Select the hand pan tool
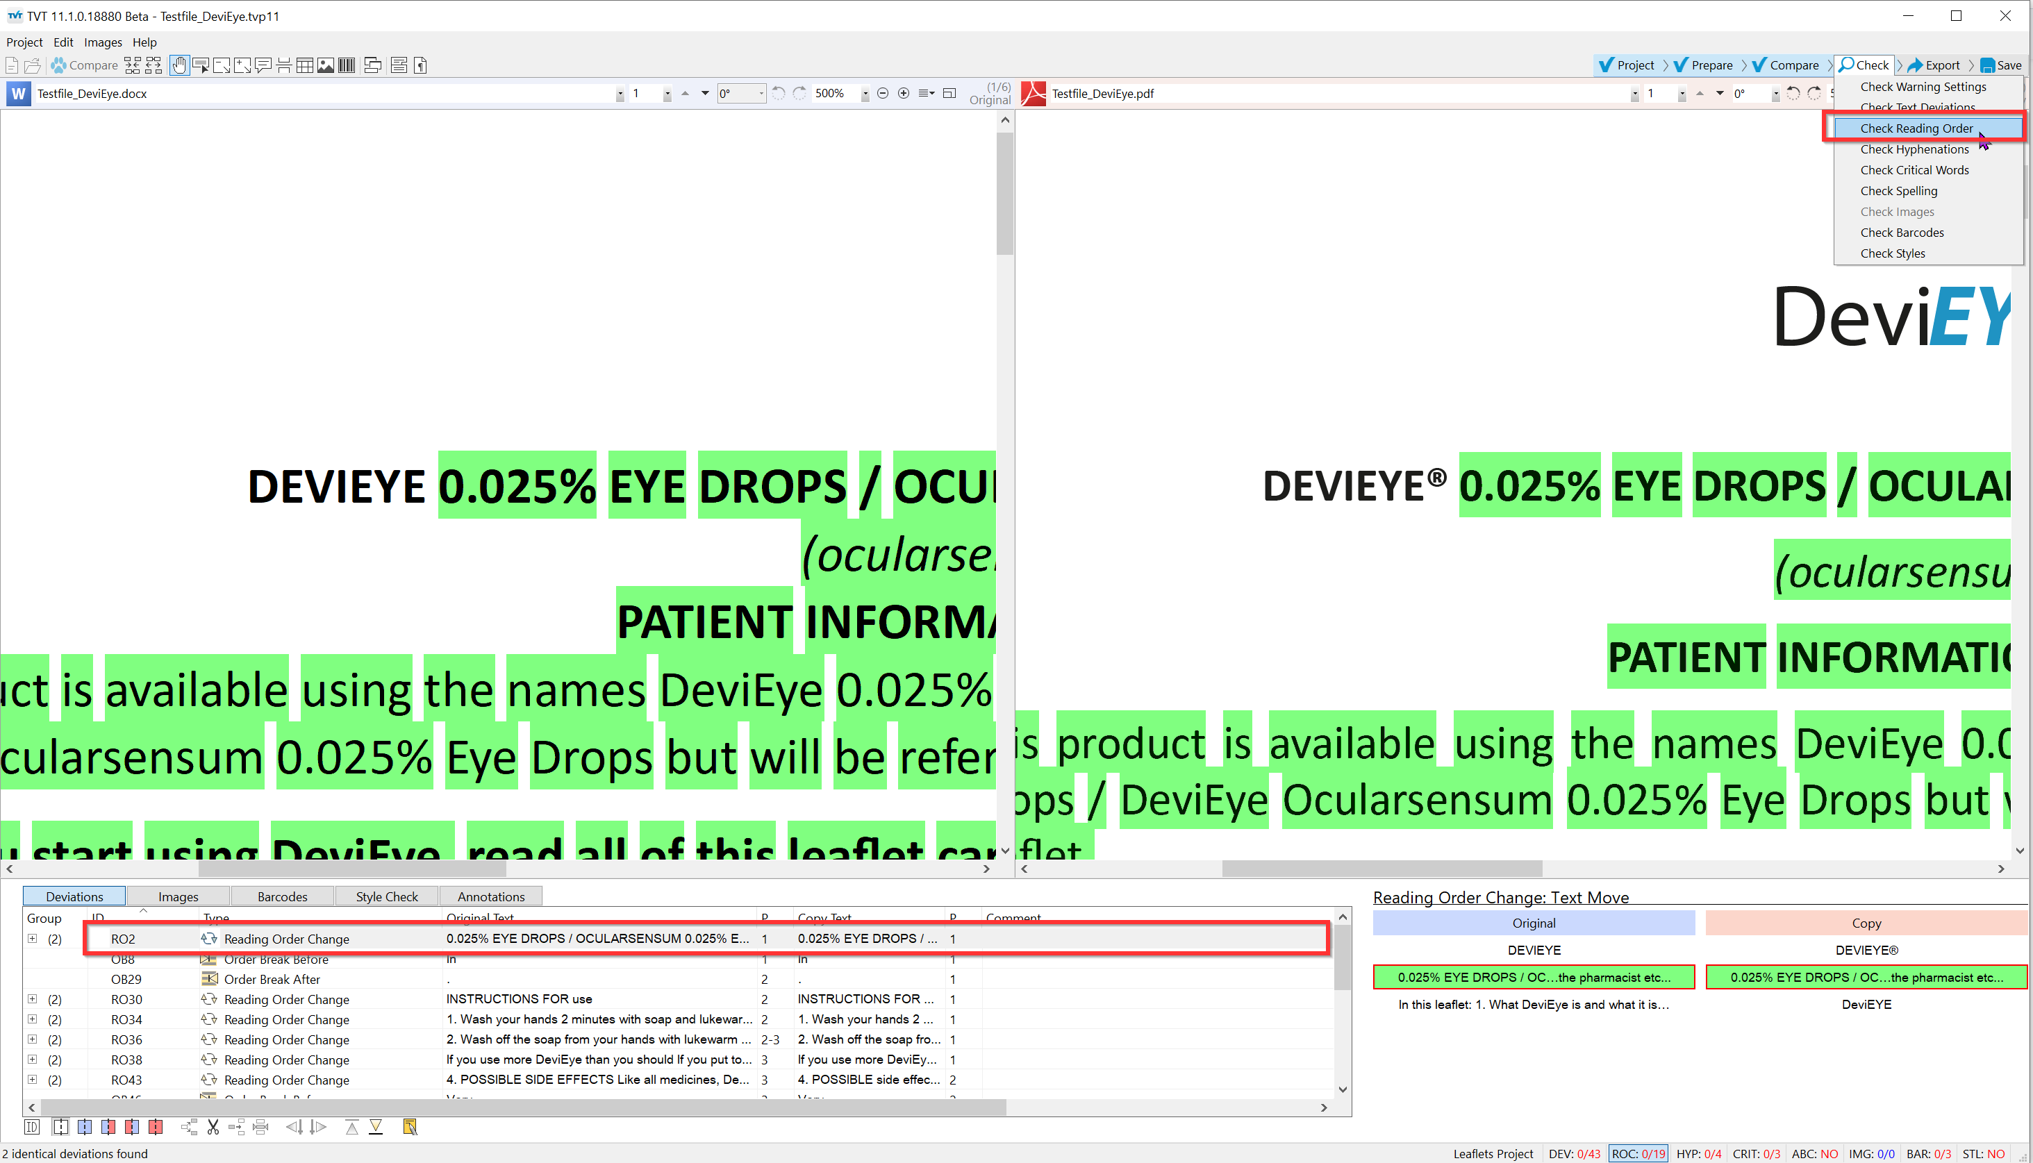The width and height of the screenshot is (2033, 1163). pos(179,65)
